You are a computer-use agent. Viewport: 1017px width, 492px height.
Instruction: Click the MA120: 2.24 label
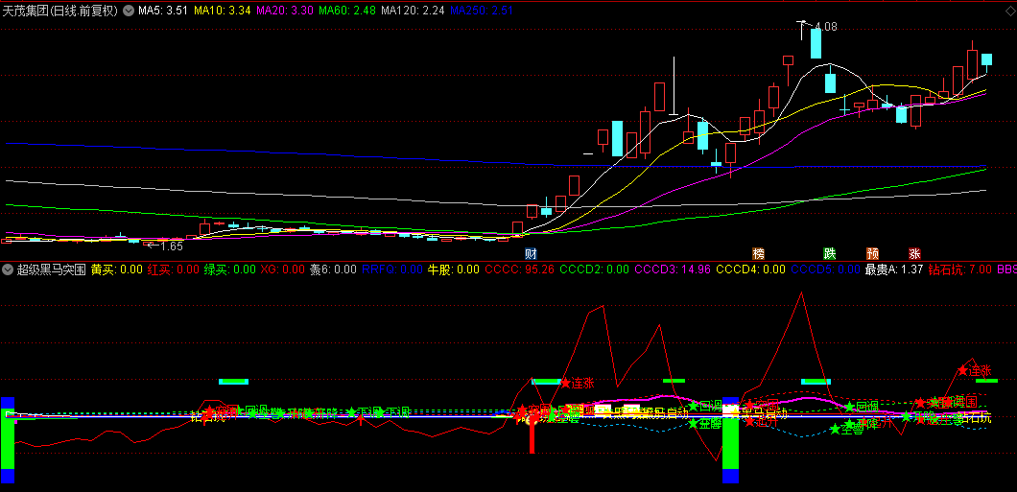[x=413, y=11]
